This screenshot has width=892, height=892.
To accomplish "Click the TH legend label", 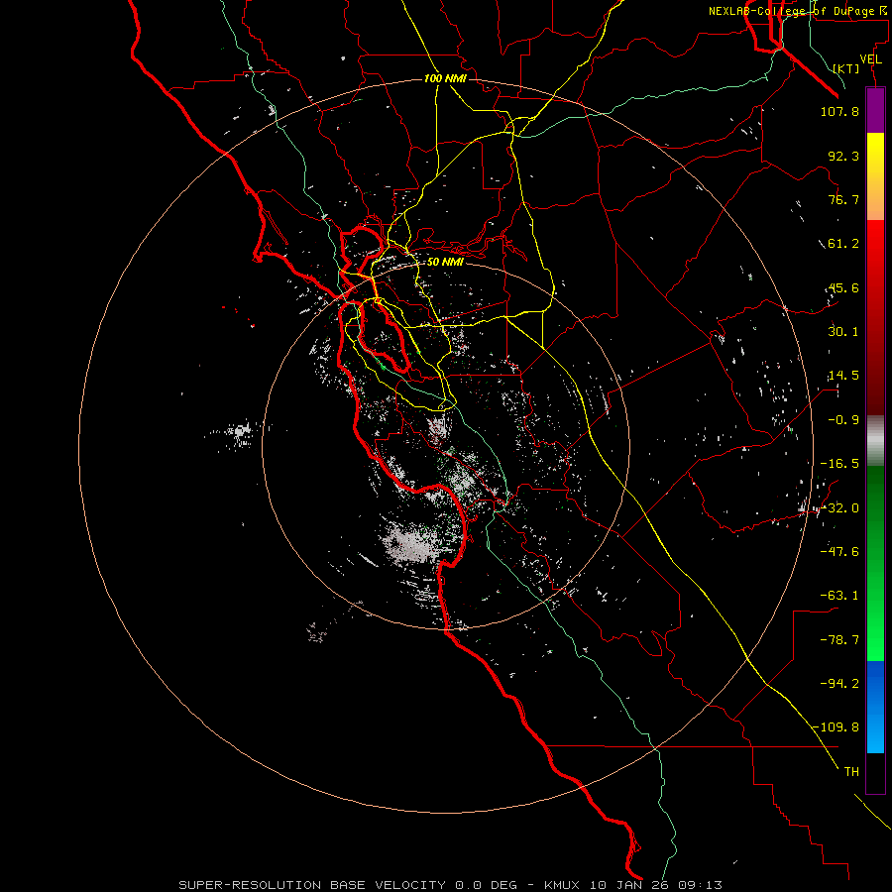I will coord(851,772).
